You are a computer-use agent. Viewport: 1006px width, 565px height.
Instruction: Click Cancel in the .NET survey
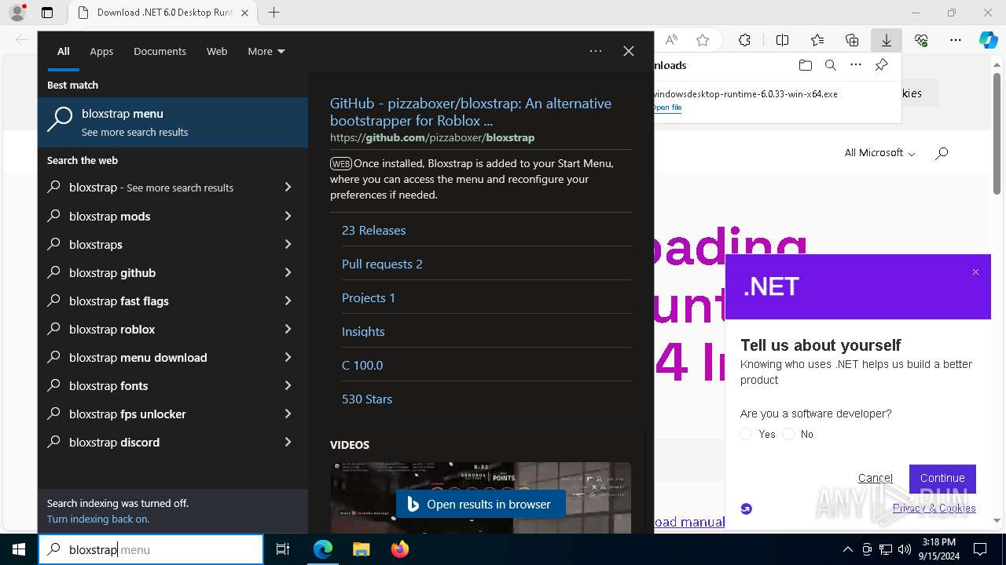click(875, 478)
